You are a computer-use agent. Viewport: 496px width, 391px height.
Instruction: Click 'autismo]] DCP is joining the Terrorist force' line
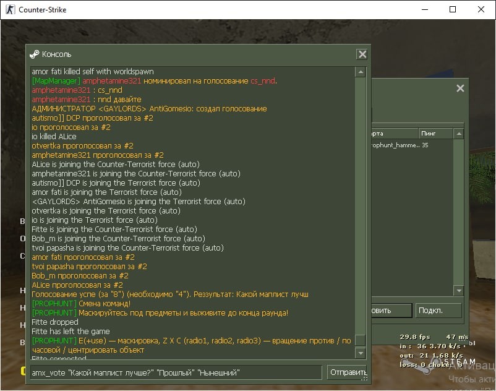pos(116,183)
